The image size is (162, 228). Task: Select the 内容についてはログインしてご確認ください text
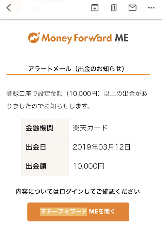78,191
